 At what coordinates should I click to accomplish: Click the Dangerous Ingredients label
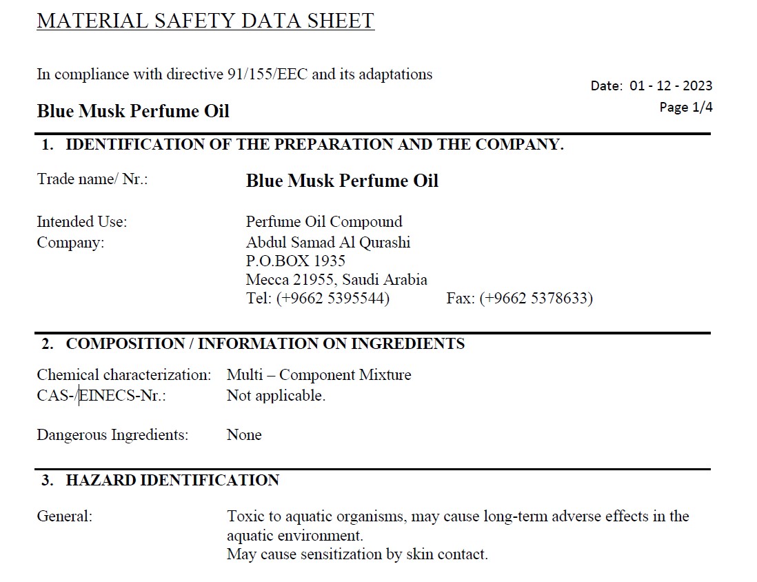click(x=112, y=435)
